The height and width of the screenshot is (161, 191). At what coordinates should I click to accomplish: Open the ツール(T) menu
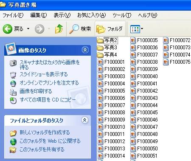tap(122, 15)
